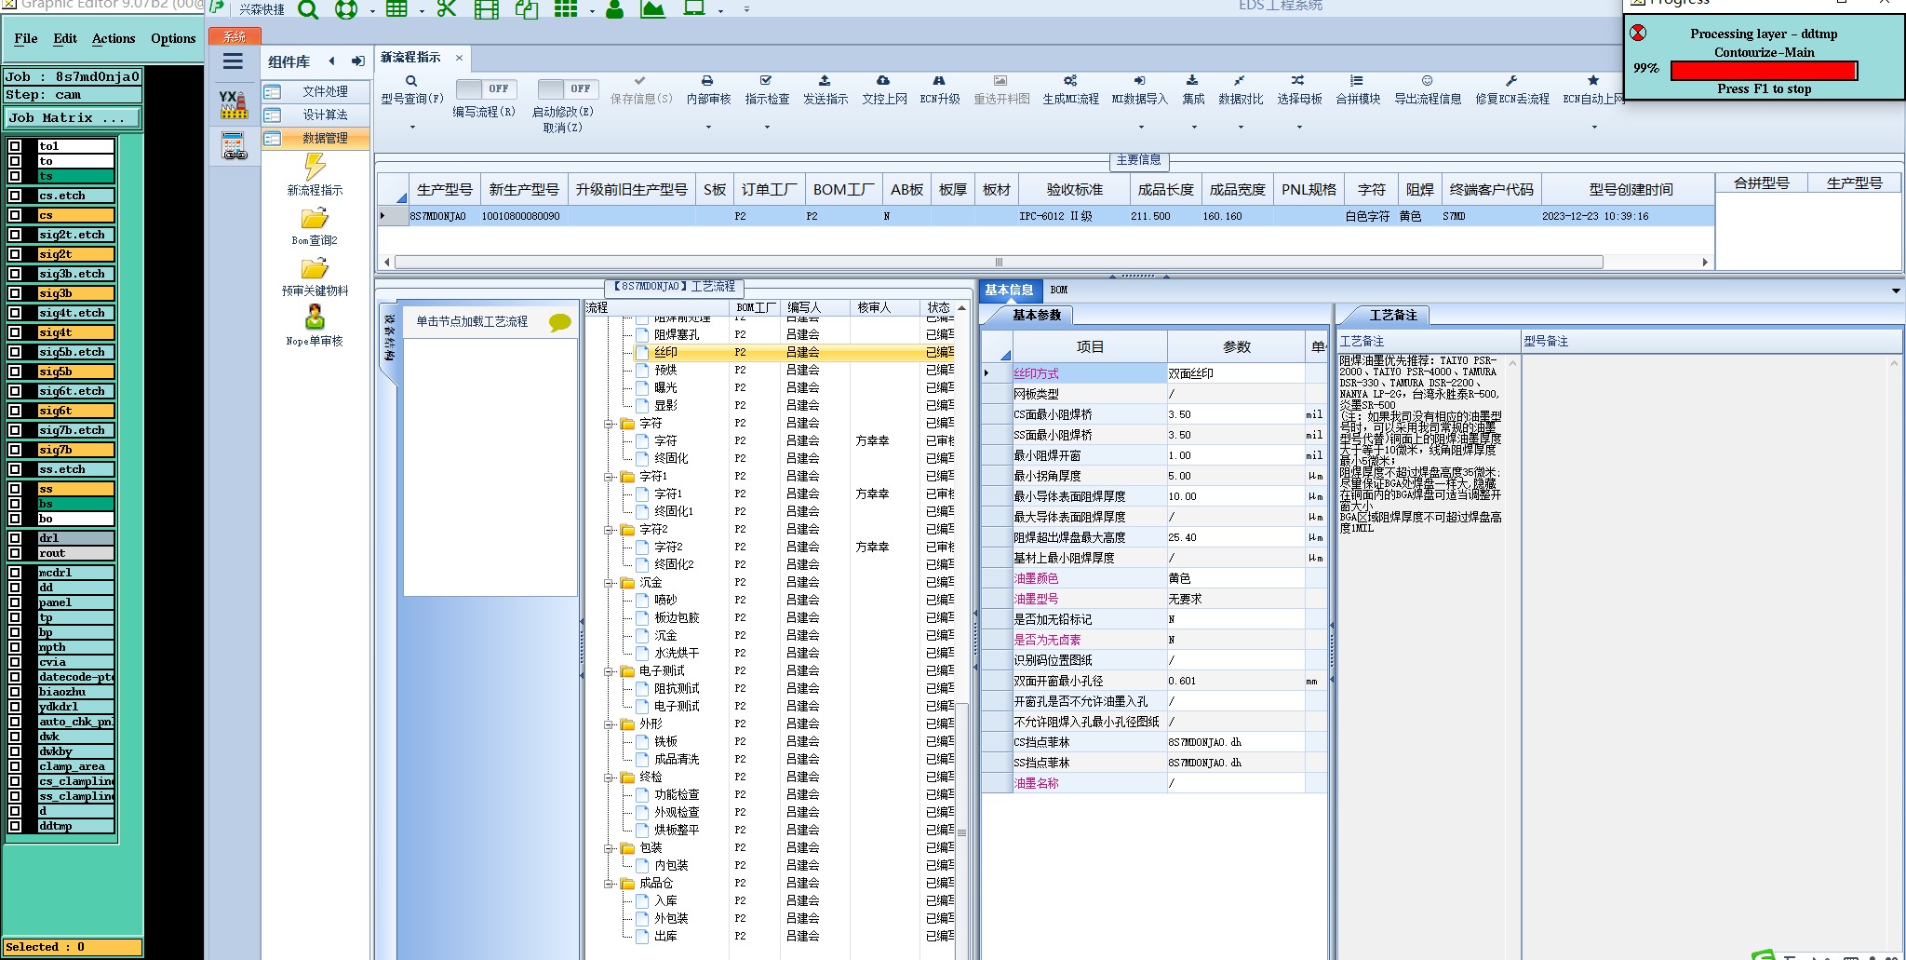Open the 预审关键物料 folder shortcut
Screen dimensions: 1906x960
(x=315, y=268)
